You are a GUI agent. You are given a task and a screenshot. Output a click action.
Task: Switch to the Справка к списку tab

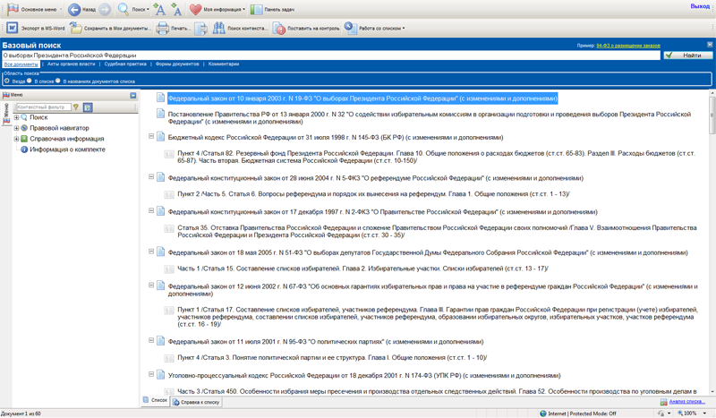199,402
